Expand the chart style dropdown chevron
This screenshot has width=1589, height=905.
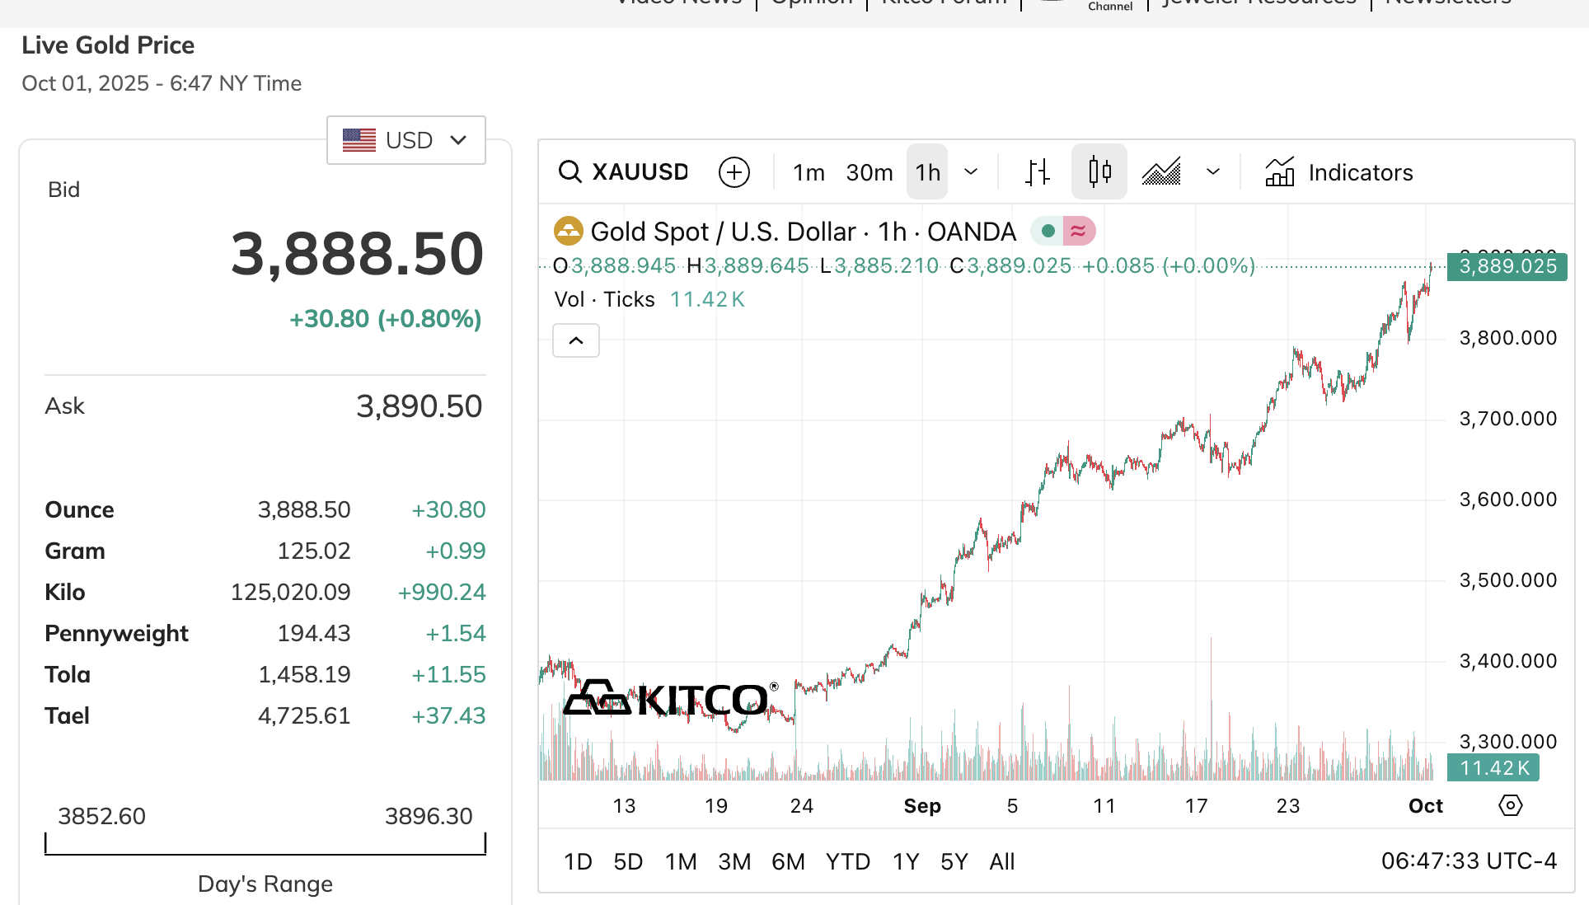[1212, 172]
